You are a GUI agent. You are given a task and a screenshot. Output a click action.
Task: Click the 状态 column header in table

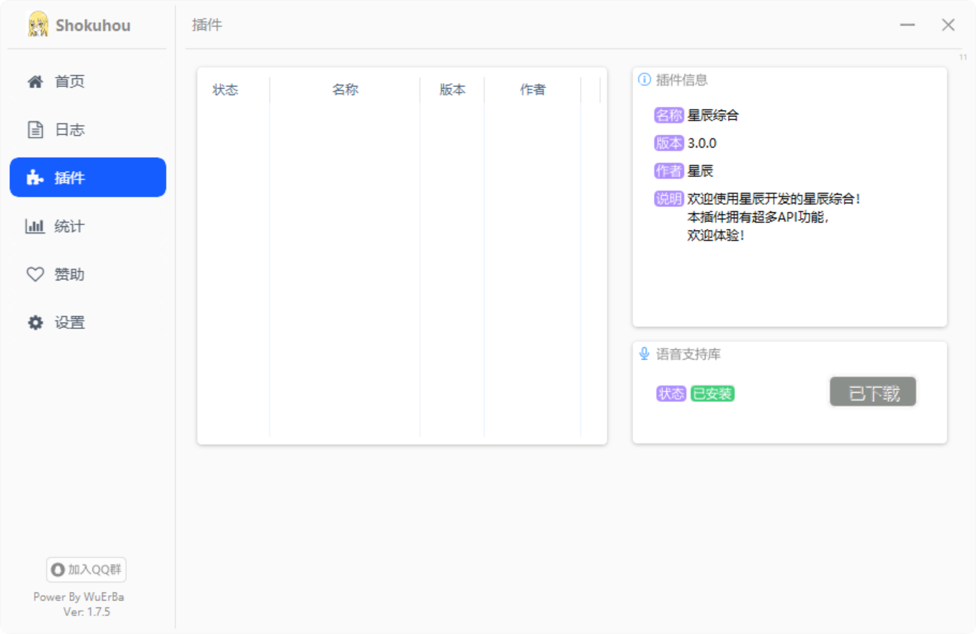(x=225, y=90)
